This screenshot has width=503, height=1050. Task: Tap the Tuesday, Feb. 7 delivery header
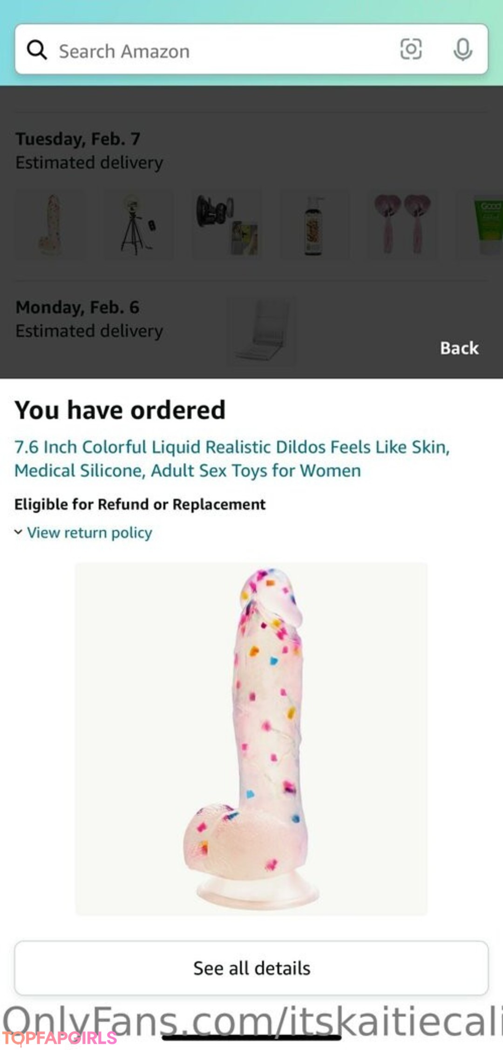78,139
